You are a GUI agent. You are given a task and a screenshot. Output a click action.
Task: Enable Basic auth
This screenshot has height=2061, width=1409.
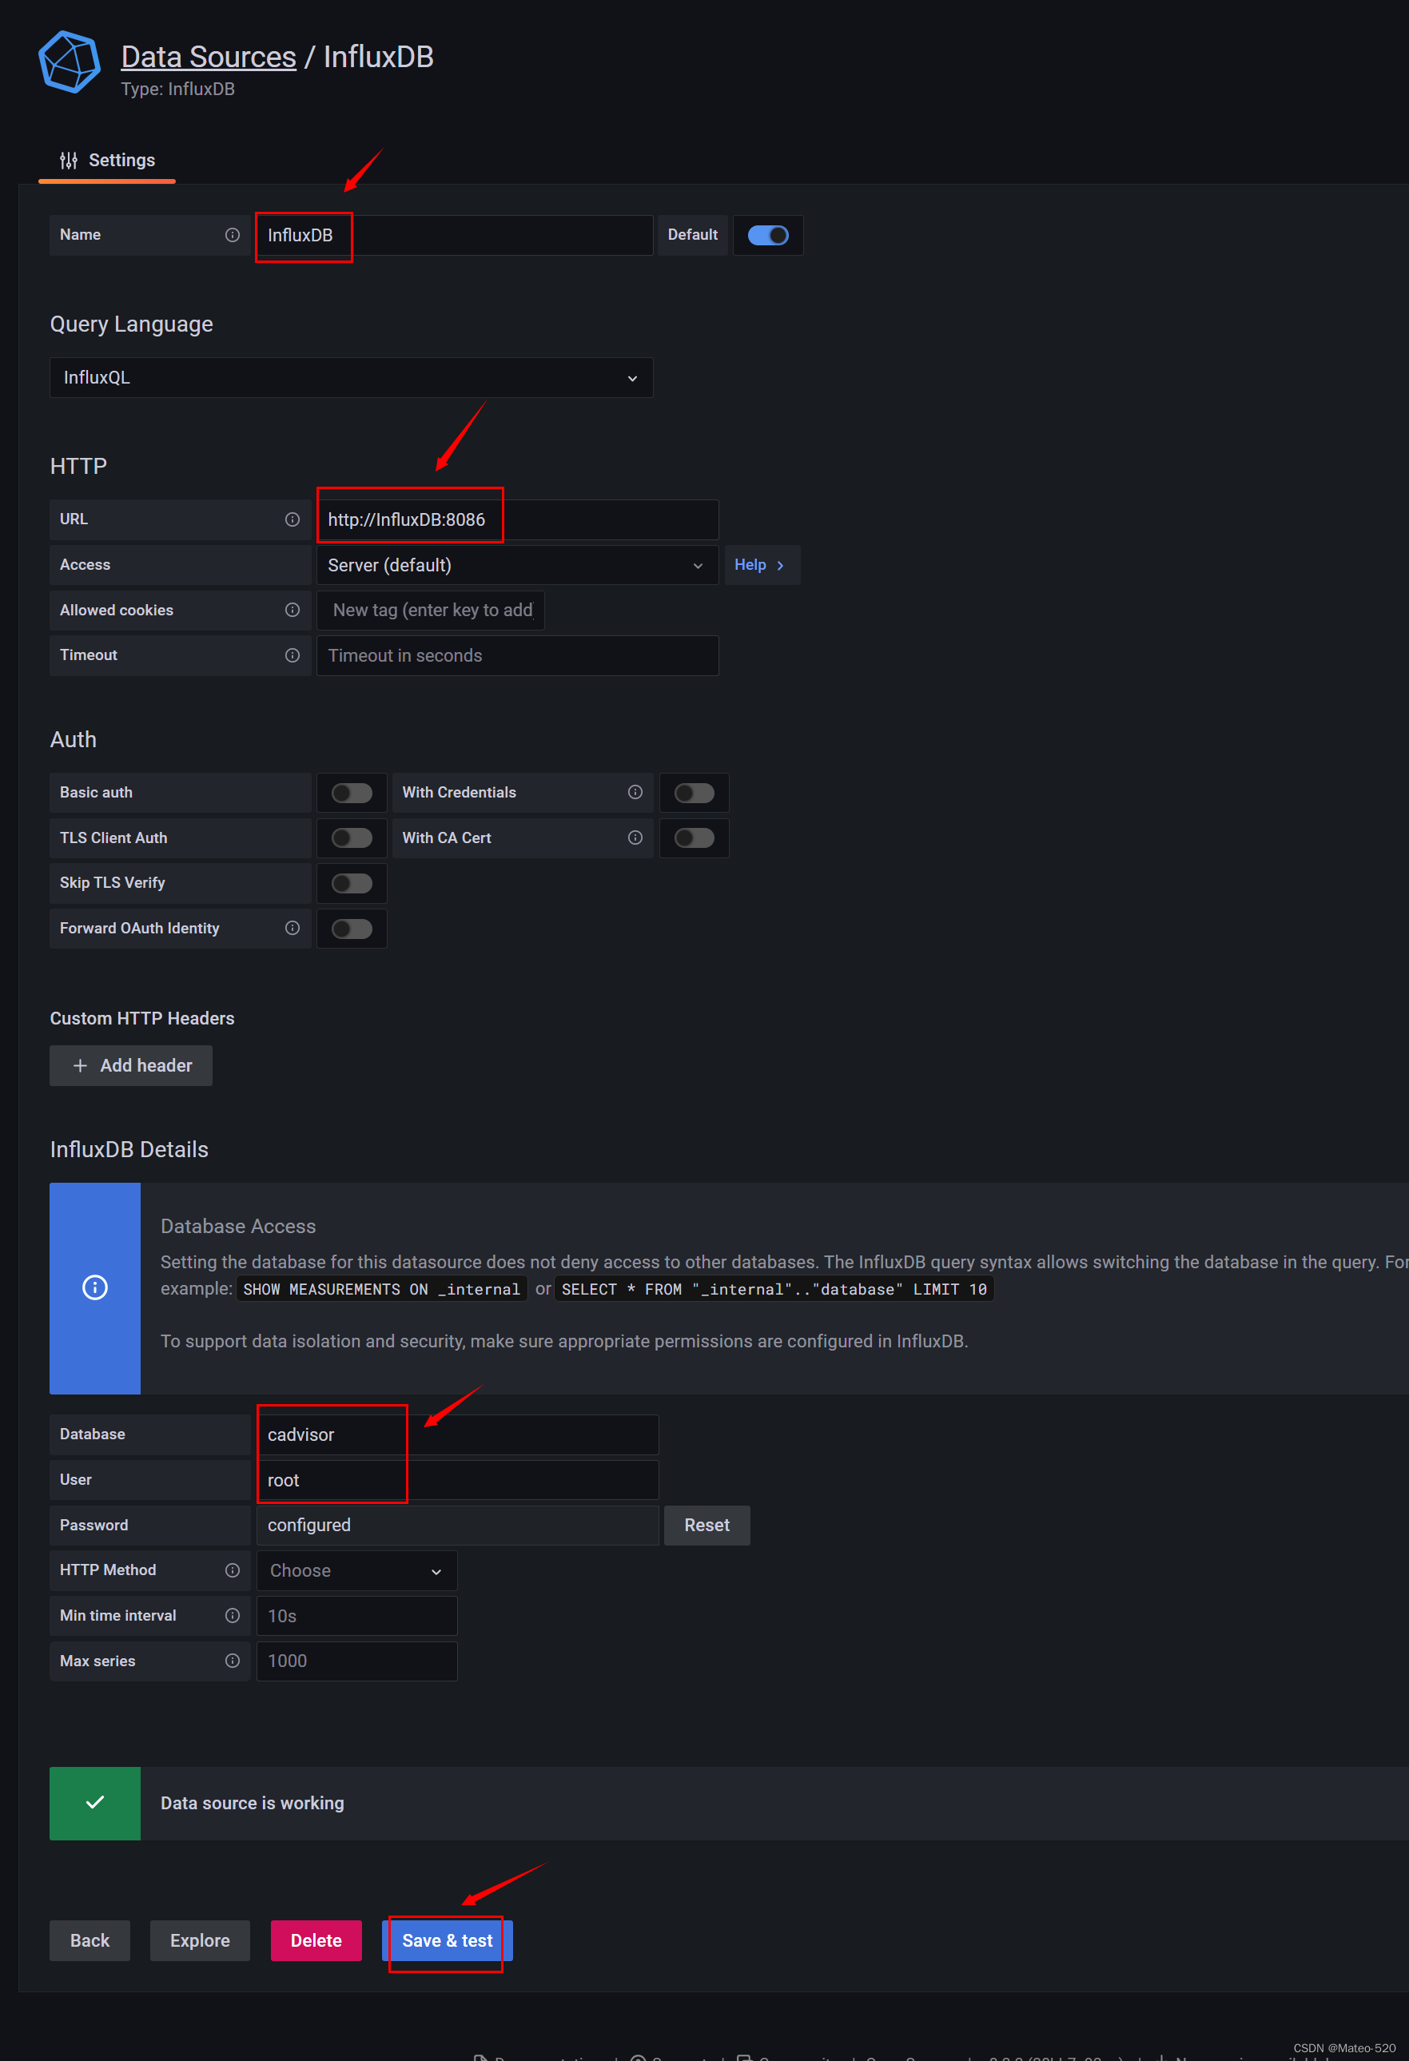351,792
